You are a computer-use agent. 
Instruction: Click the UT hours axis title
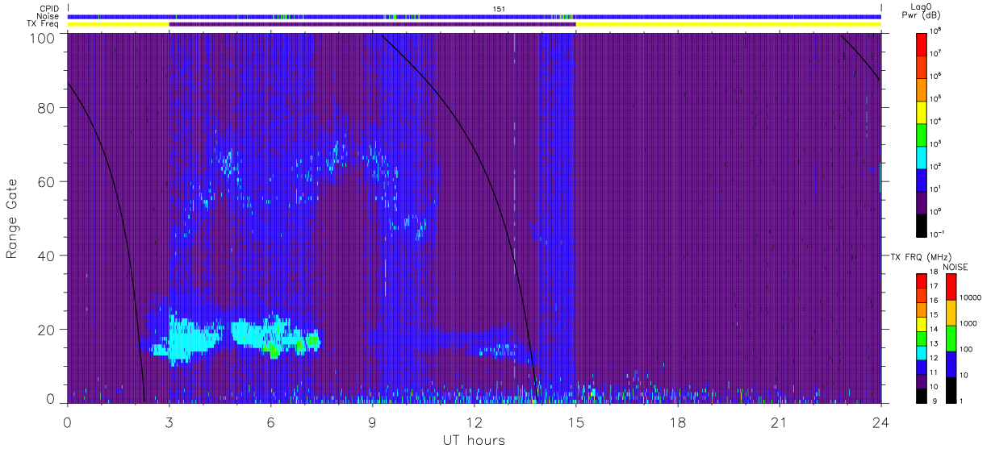click(x=474, y=440)
